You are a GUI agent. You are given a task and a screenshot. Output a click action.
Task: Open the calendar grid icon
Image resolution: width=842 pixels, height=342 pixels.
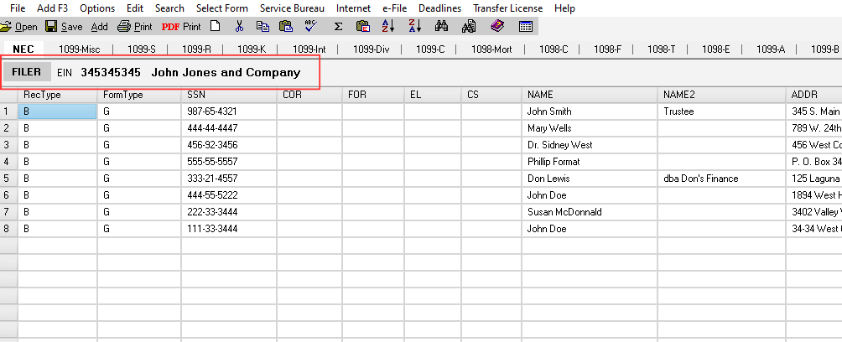tap(526, 27)
